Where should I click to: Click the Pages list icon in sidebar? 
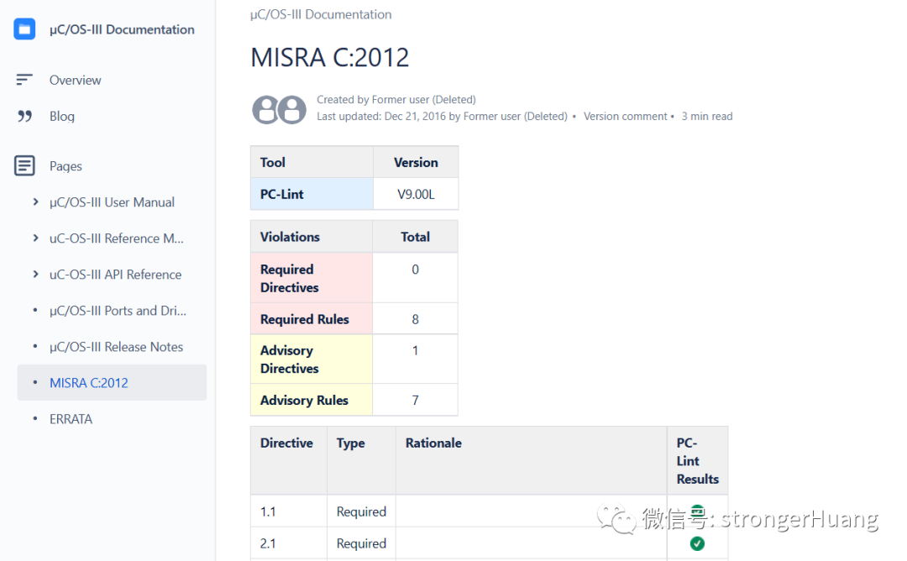click(24, 165)
